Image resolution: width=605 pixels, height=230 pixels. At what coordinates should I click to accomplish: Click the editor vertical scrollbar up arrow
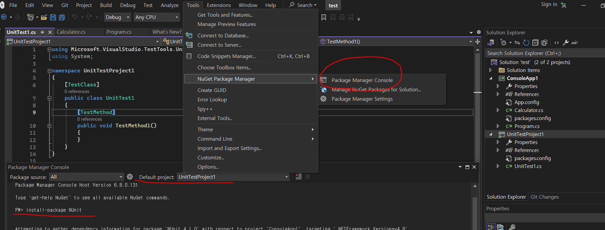point(478,50)
